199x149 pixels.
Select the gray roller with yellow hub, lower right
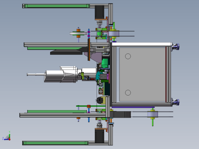(153, 114)
